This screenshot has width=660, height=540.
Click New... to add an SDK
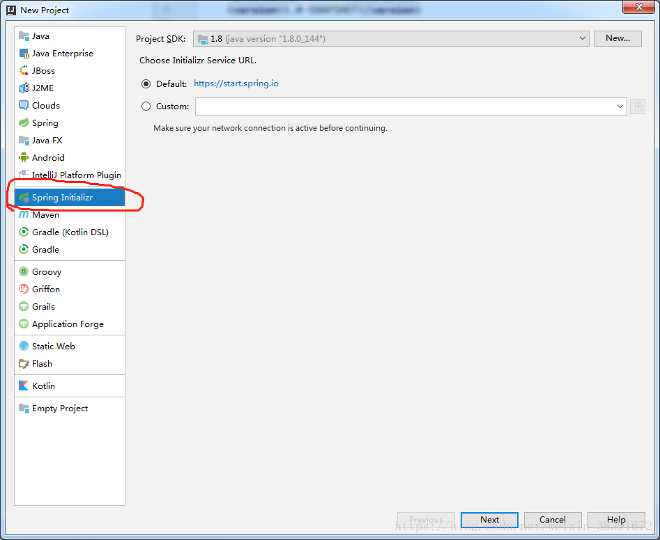[x=617, y=38]
